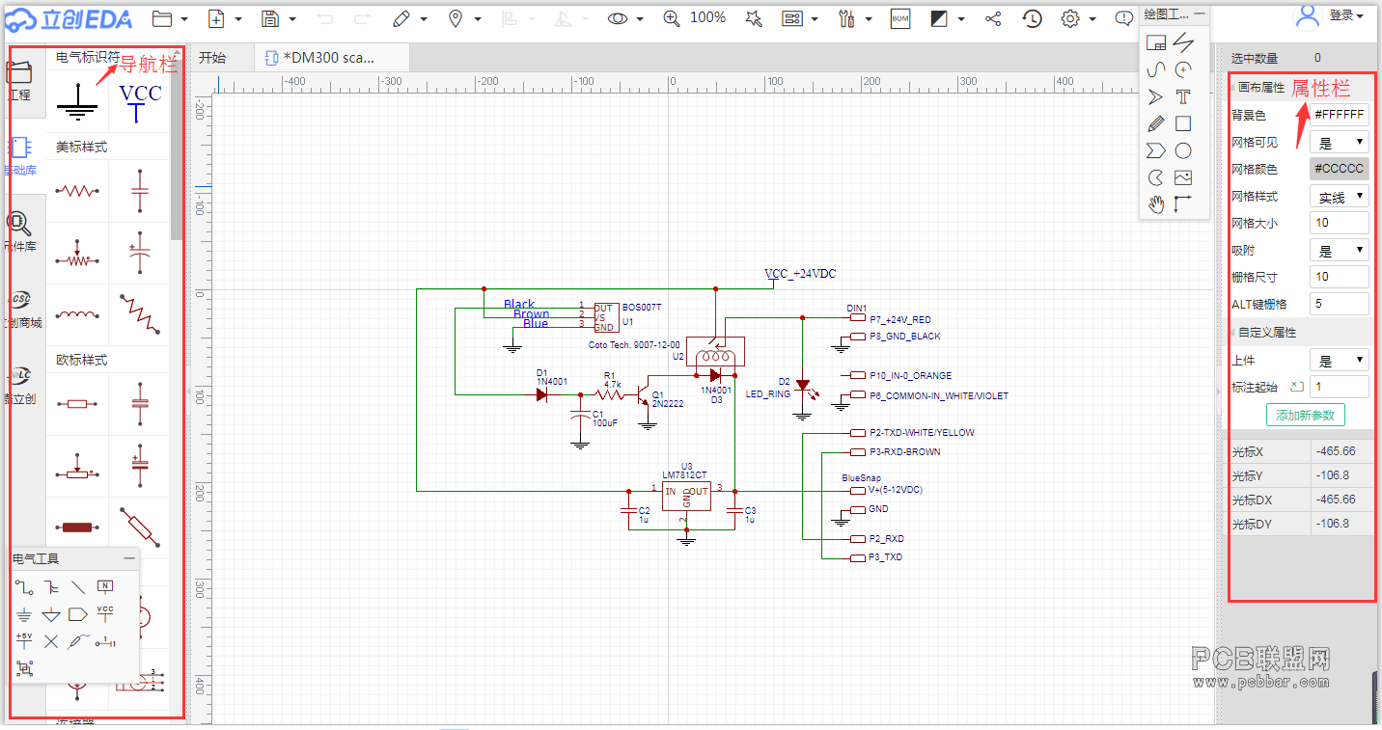The image size is (1382, 730).
Task: Choose the Arc drawing tool
Action: pos(1183,69)
